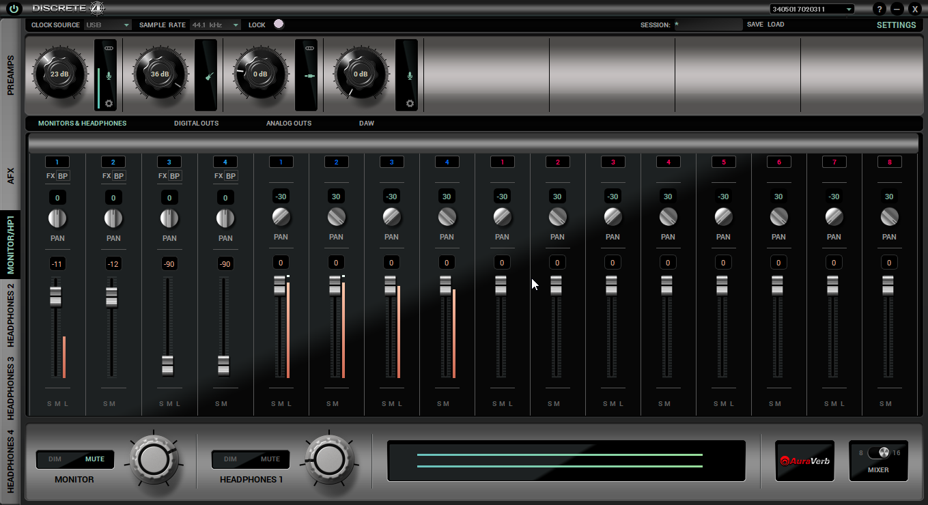Screen dimensions: 928x505
Task: Click LOAD session button
Action: pos(776,25)
